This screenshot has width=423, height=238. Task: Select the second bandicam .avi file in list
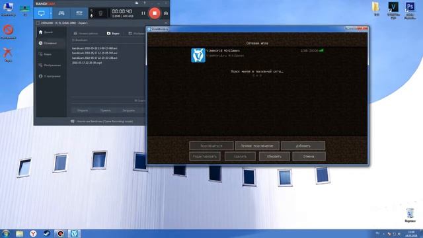coord(95,53)
